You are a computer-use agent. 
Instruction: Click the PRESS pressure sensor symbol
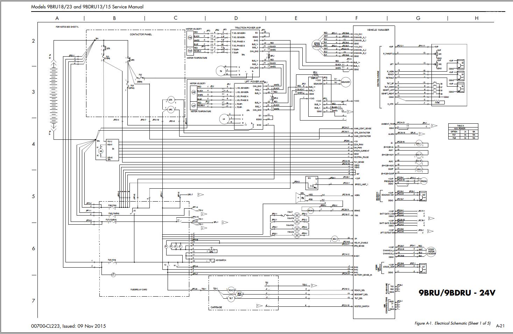424,181
